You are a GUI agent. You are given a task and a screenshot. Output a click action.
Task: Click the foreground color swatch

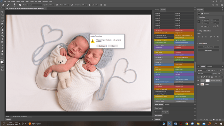[1, 62]
